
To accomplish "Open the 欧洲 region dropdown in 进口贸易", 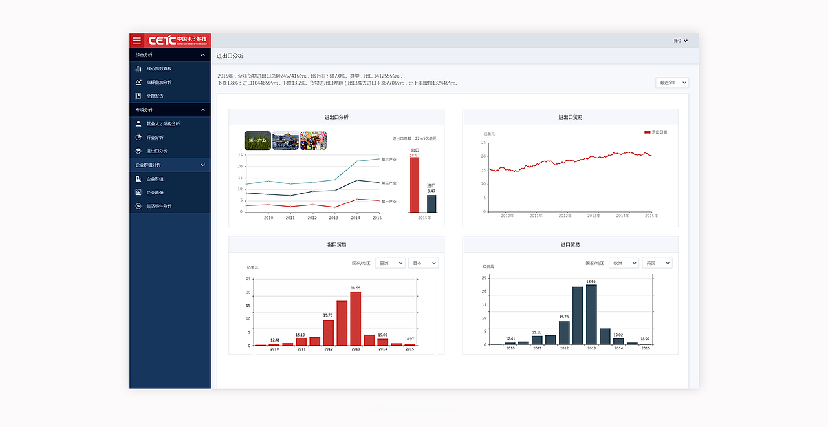I will point(624,263).
